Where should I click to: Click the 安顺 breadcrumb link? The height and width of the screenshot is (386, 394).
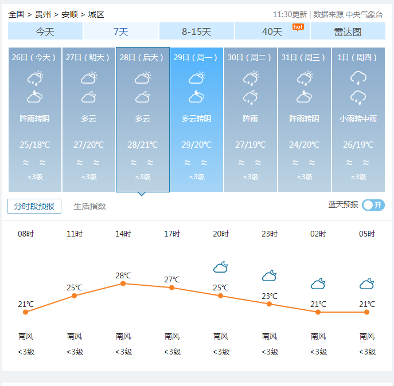coord(69,14)
